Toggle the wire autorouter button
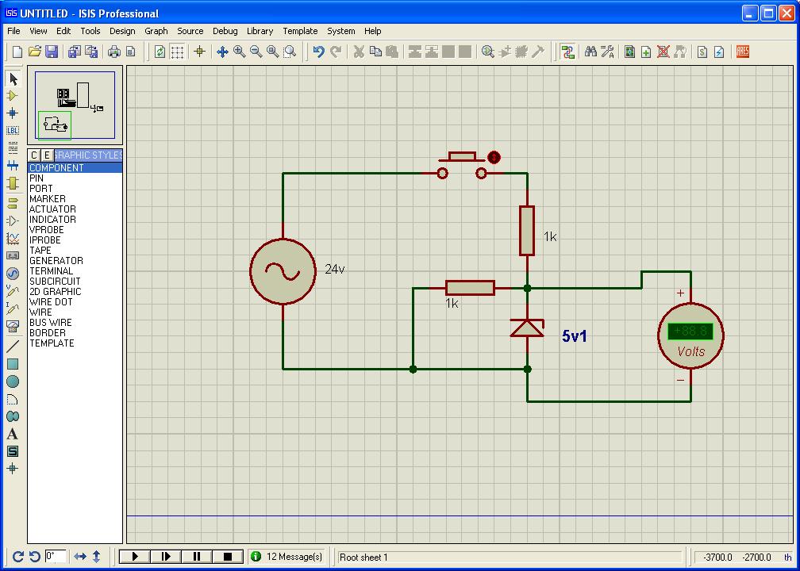Viewport: 800px width, 571px height. [x=567, y=52]
